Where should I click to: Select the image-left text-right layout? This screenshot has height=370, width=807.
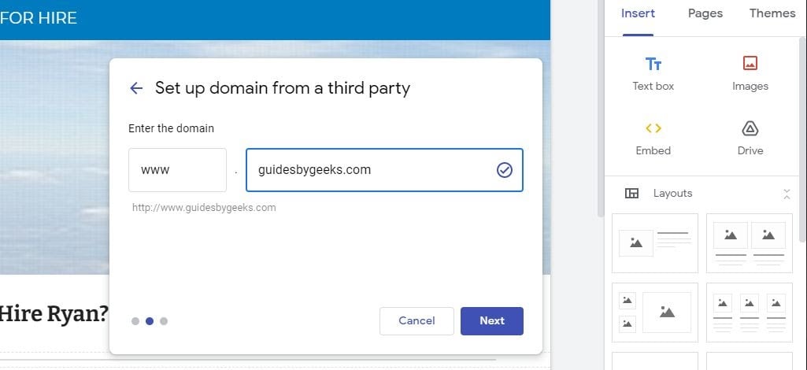click(654, 243)
